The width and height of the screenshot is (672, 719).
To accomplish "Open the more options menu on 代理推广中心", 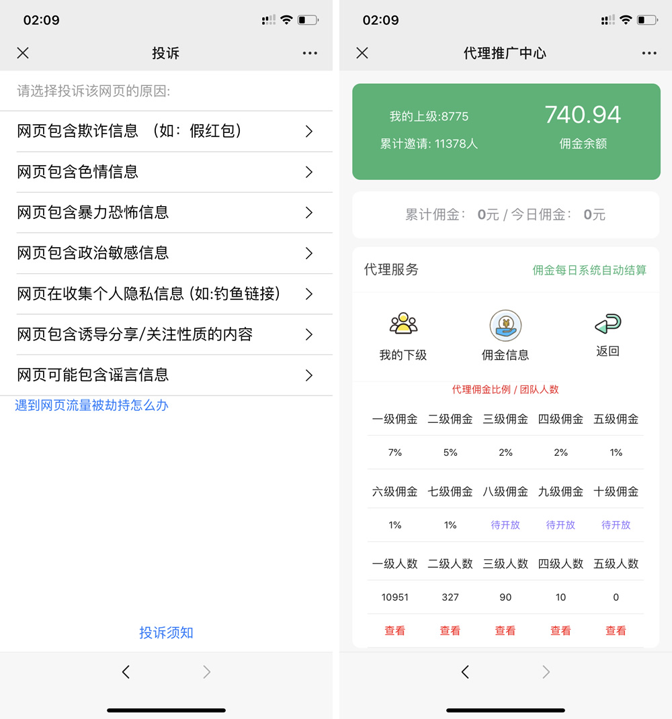I will tap(648, 52).
